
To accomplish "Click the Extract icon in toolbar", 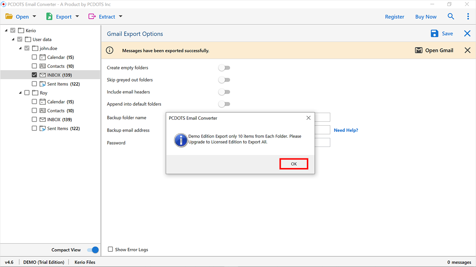I will [92, 17].
